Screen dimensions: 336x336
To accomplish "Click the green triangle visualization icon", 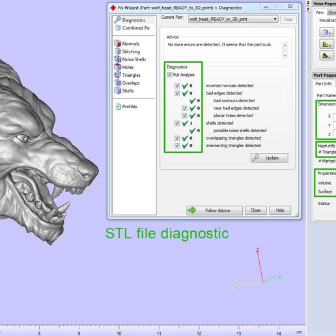I will pyautogui.click(x=326, y=44).
